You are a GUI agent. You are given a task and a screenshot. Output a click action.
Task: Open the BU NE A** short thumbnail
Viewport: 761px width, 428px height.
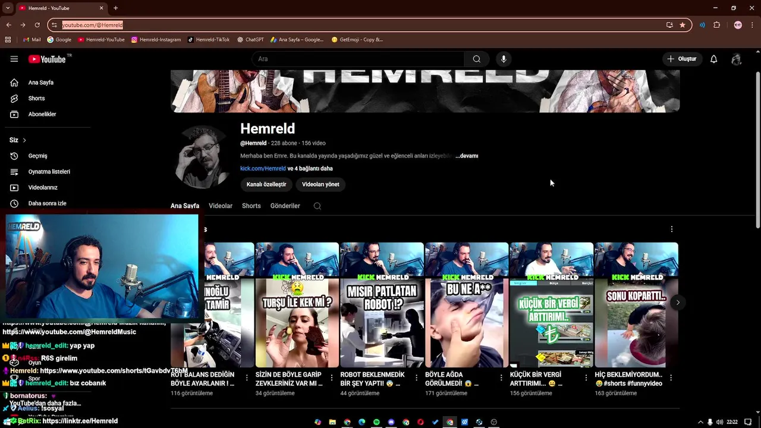coord(467,305)
